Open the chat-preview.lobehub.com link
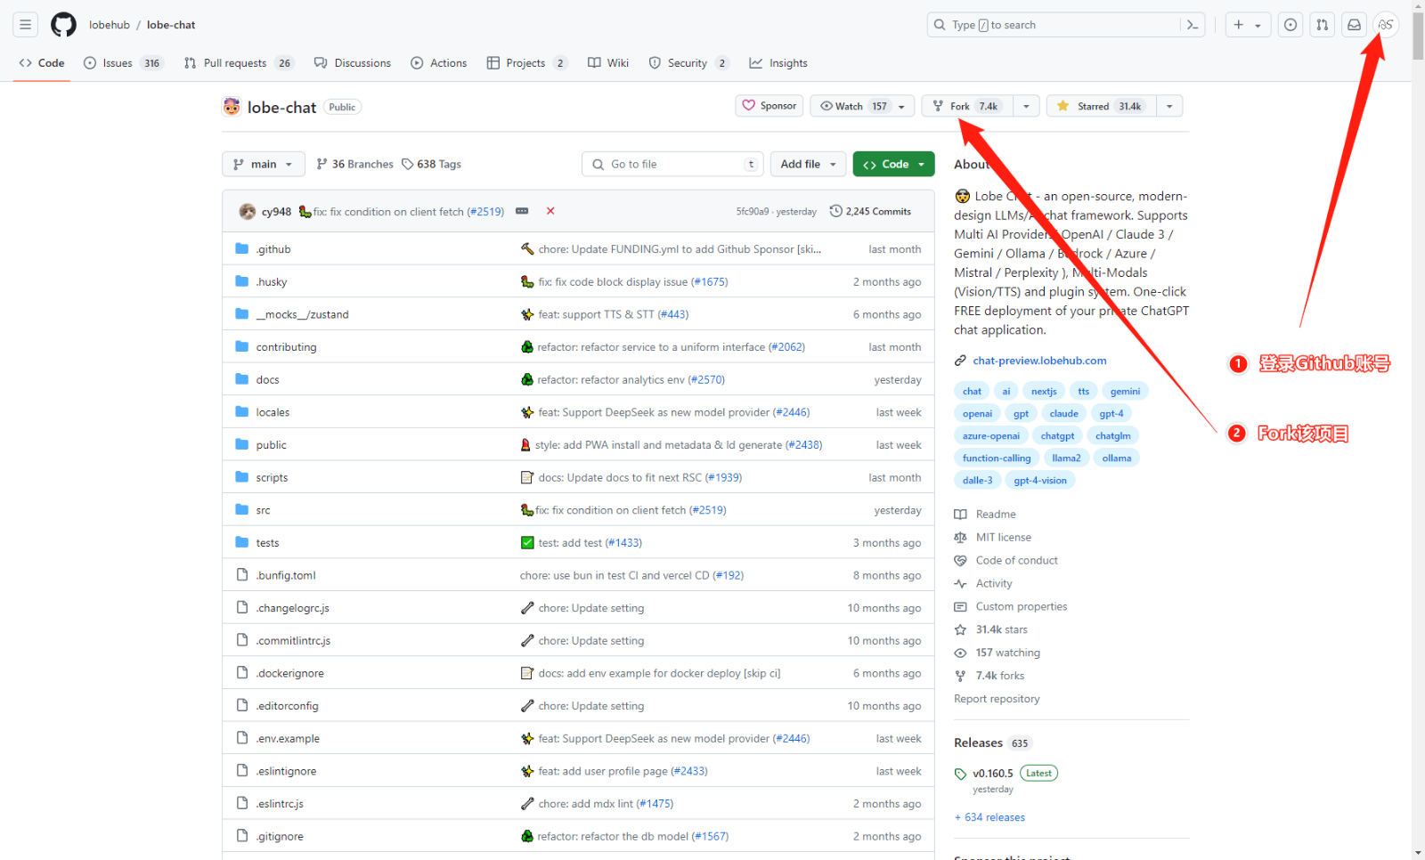Viewport: 1425px width, 860px height. coord(1039,361)
